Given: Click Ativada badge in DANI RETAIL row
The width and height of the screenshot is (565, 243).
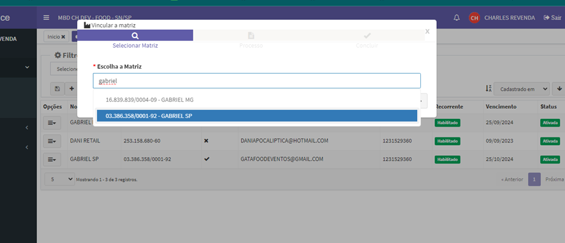Looking at the screenshot, I should click(550, 141).
